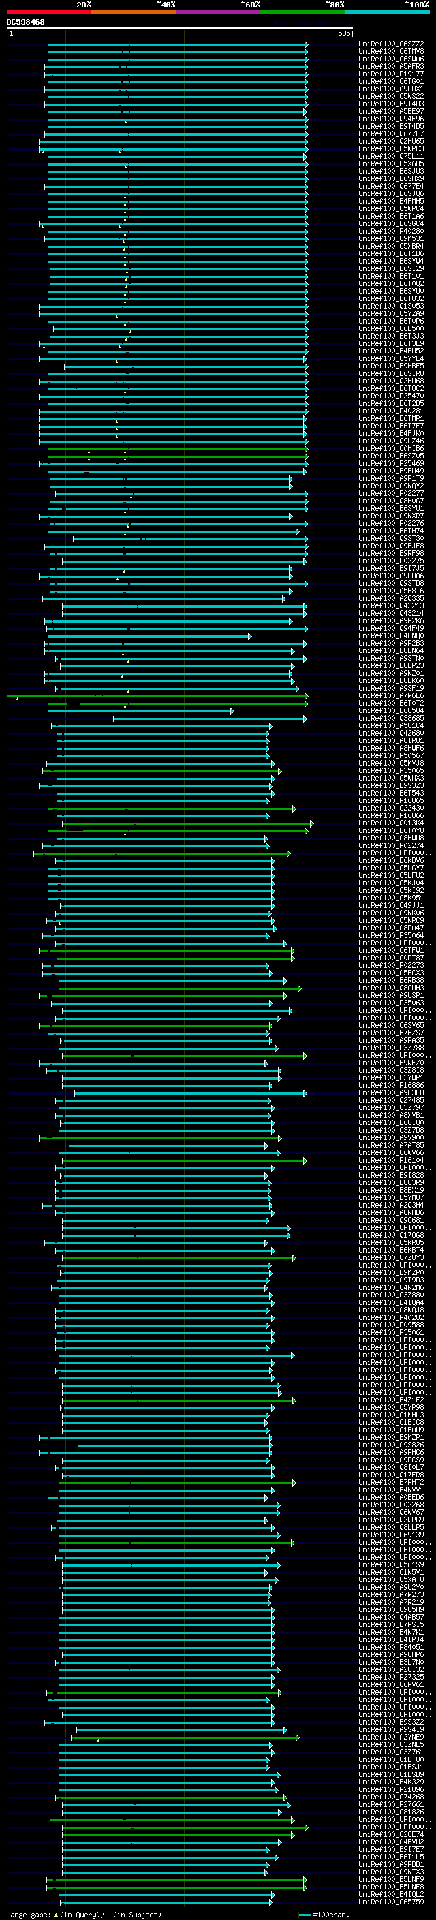Select hit label UniRef100_B6SJU3
The image size is (436, 1920).
pyautogui.click(x=390, y=172)
